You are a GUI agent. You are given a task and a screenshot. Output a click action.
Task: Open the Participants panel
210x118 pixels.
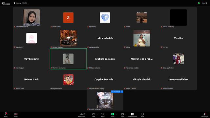pyautogui.click(x=82, y=115)
